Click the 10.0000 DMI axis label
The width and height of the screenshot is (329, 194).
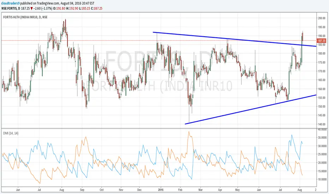click(322, 179)
